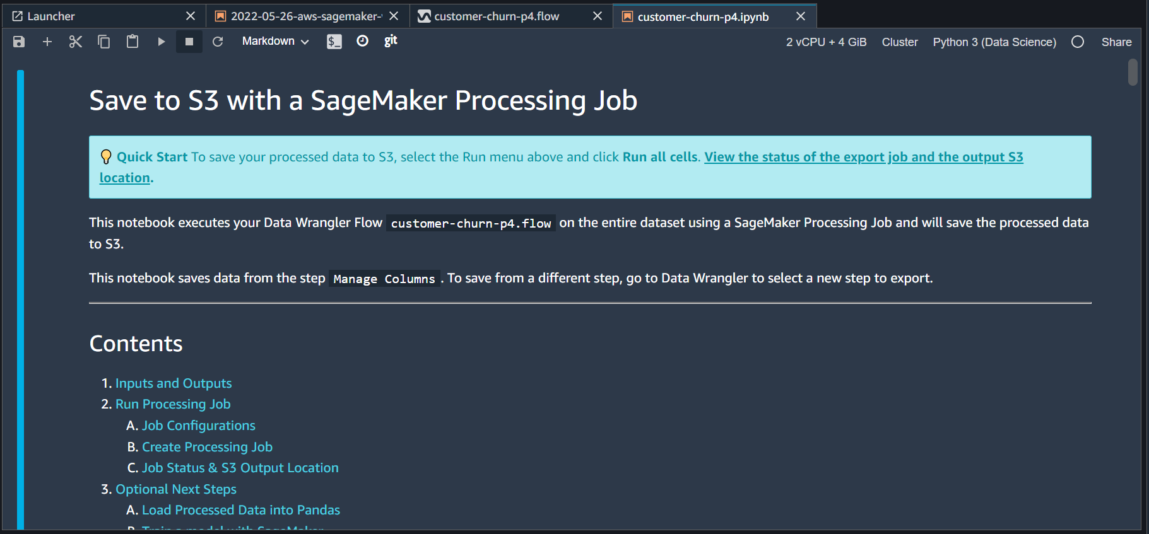Open the Create Processing Job link
1149x534 pixels.
207,447
